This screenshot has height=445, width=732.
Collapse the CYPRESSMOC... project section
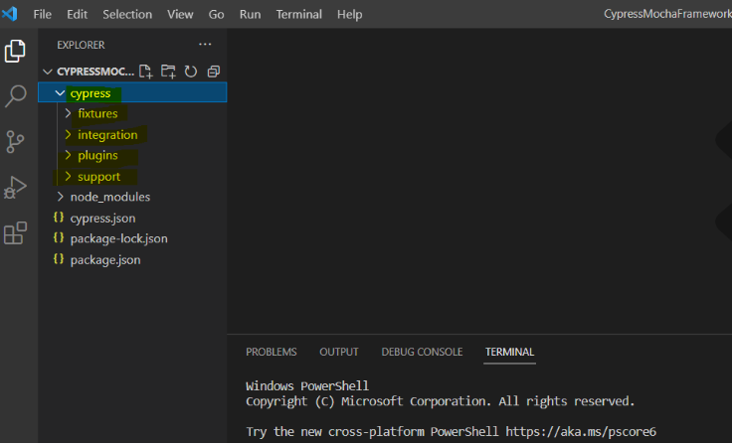pyautogui.click(x=47, y=72)
